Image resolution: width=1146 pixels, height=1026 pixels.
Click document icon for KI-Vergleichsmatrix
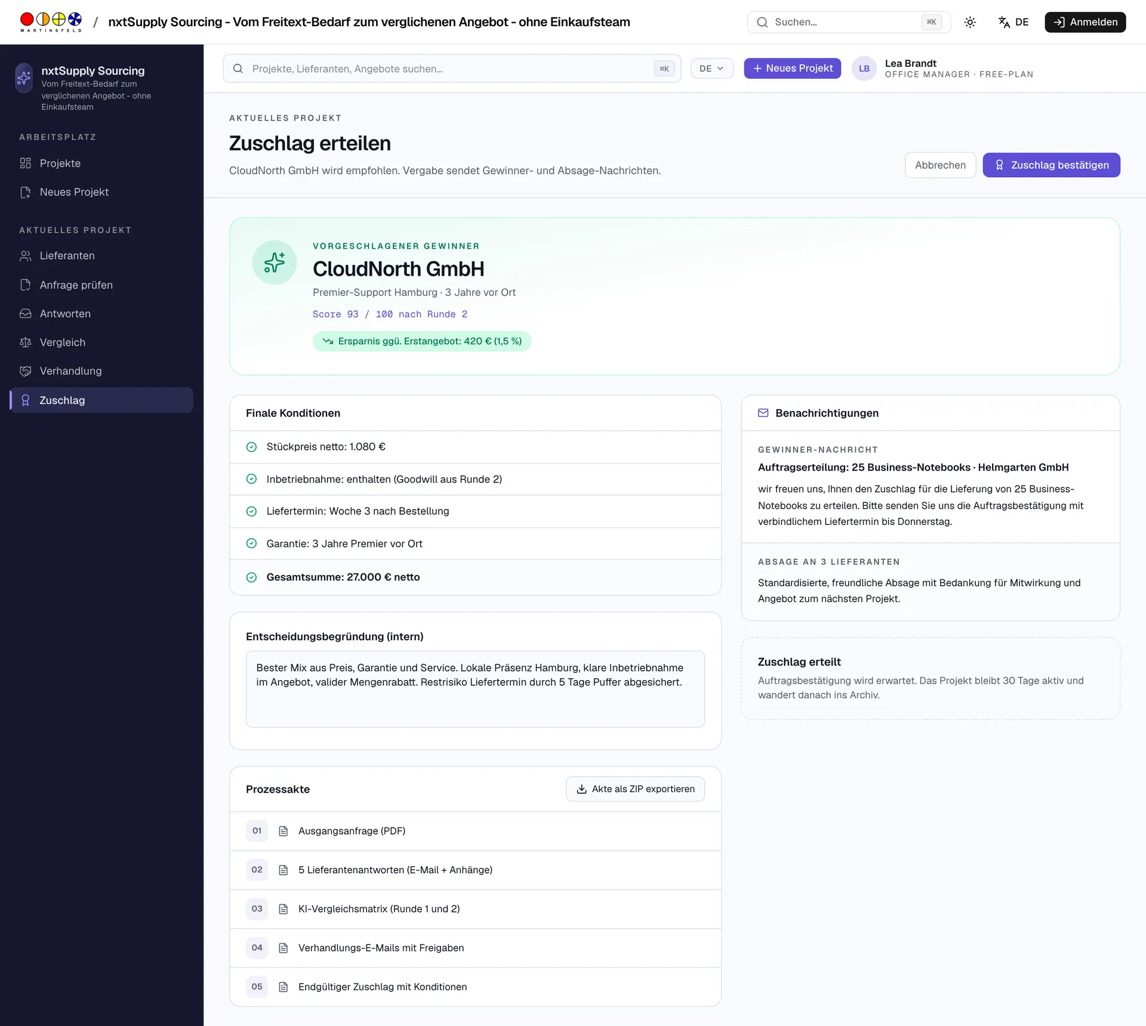click(284, 909)
